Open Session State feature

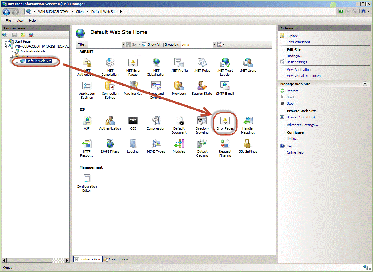click(202, 88)
